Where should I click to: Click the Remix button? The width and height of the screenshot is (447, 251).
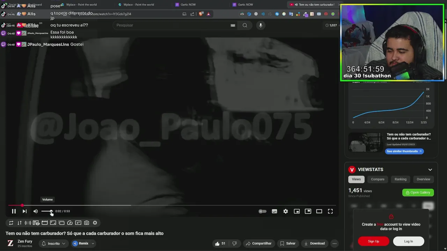point(81,243)
